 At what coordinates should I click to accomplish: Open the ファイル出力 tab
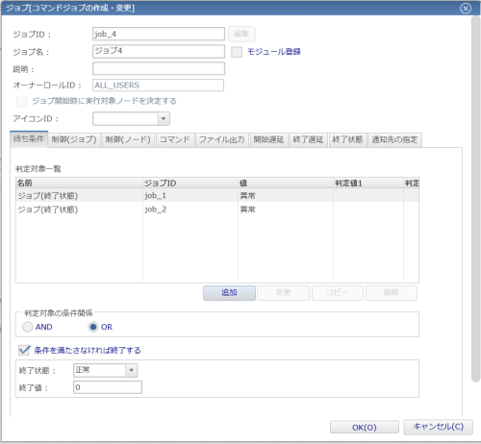[x=222, y=139]
